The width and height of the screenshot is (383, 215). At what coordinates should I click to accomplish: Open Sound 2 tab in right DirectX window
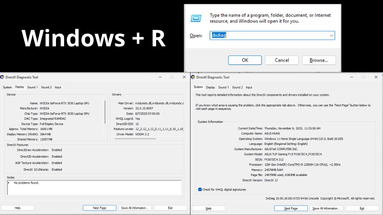(237, 87)
